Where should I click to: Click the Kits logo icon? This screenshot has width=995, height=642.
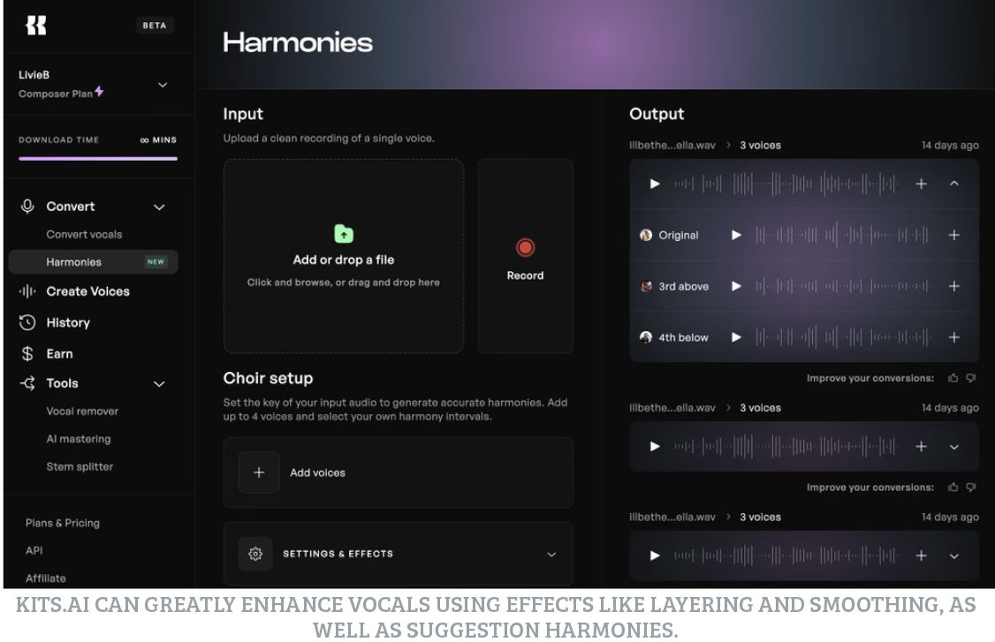point(36,26)
